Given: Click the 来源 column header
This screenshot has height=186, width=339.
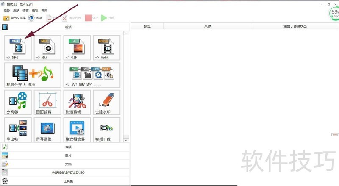Looking at the screenshot, I should (x=207, y=26).
